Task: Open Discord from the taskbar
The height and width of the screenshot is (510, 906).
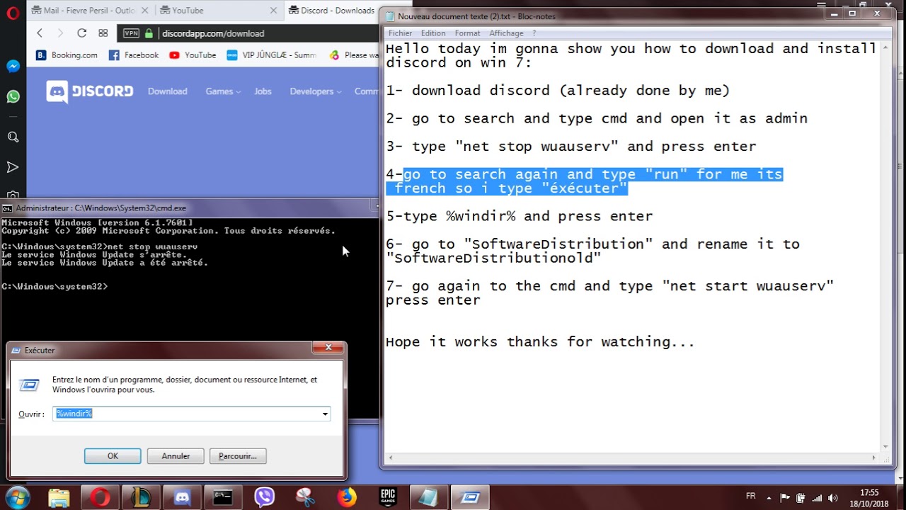Action: pos(182,497)
